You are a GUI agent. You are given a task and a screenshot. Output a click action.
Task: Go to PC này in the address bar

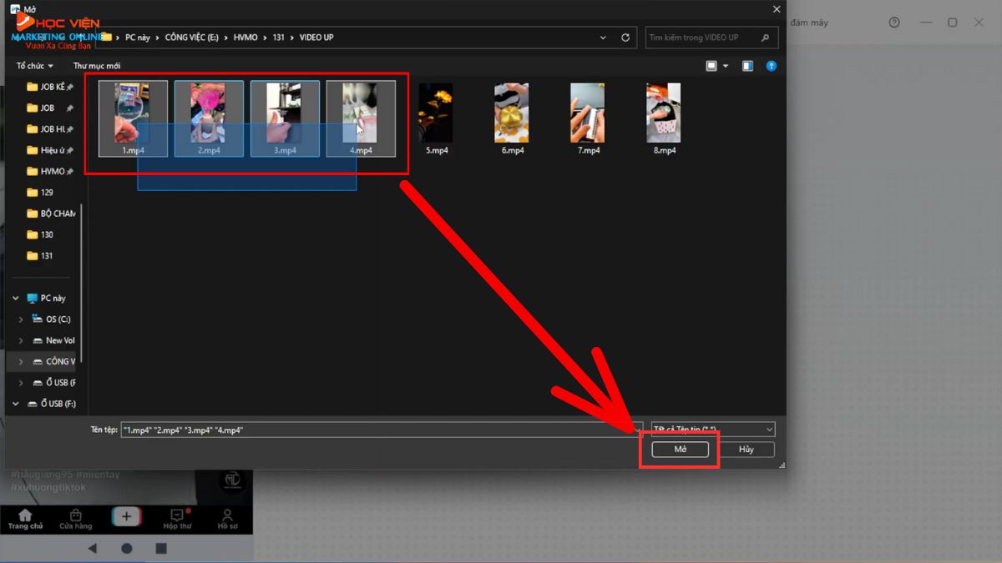point(137,38)
